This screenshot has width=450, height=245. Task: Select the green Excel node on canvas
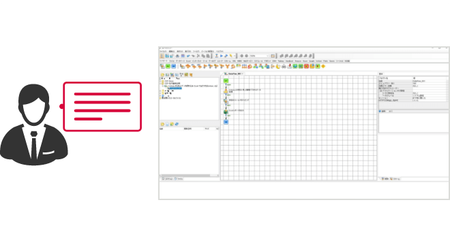[226, 112]
